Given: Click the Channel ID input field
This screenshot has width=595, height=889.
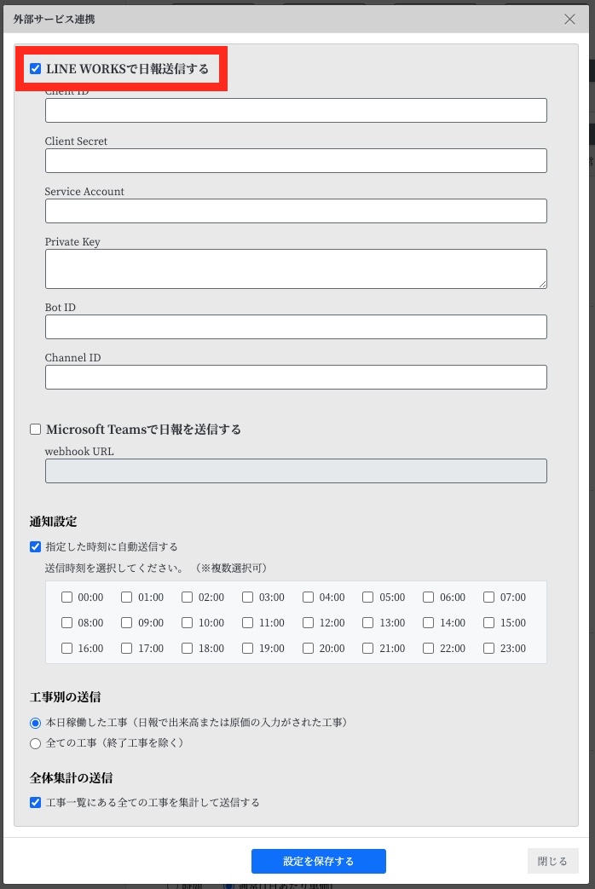Looking at the screenshot, I should 296,377.
